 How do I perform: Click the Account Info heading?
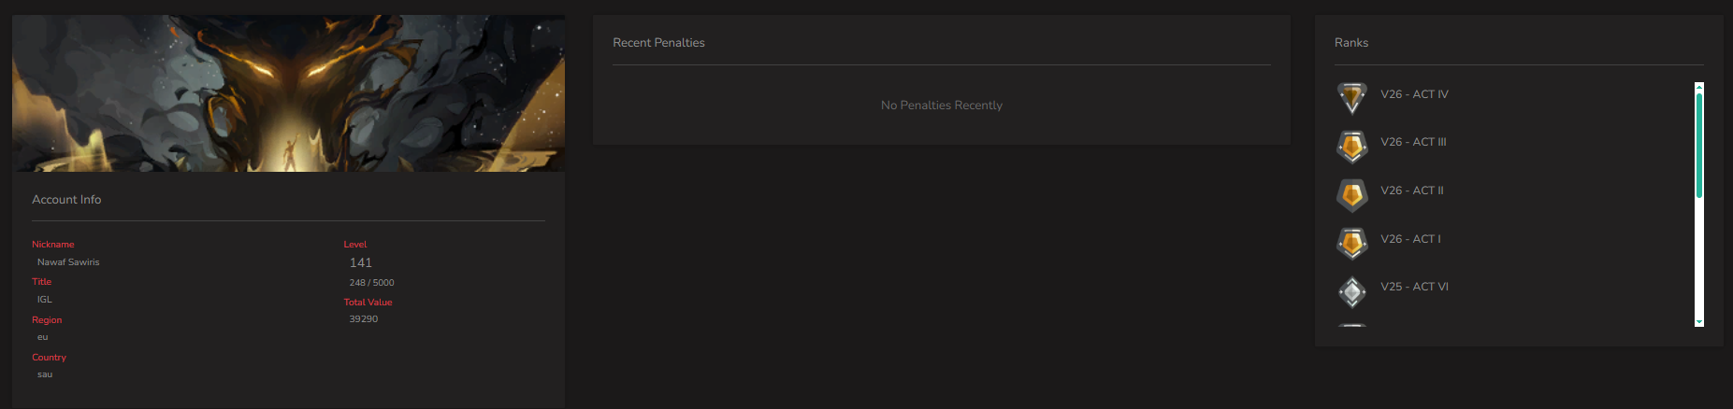coord(66,200)
